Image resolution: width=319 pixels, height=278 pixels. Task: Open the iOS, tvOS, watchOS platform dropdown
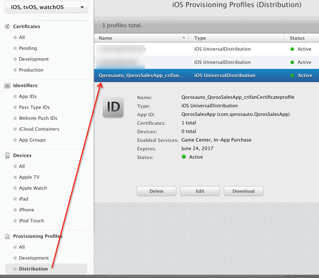[46, 7]
